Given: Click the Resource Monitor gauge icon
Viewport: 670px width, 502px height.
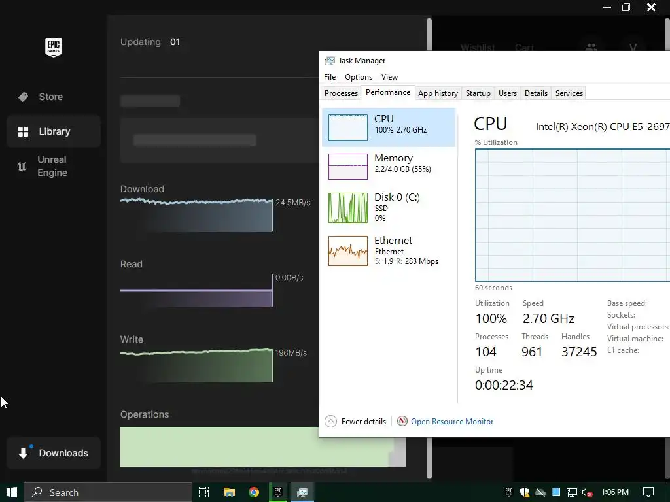Looking at the screenshot, I should [402, 422].
